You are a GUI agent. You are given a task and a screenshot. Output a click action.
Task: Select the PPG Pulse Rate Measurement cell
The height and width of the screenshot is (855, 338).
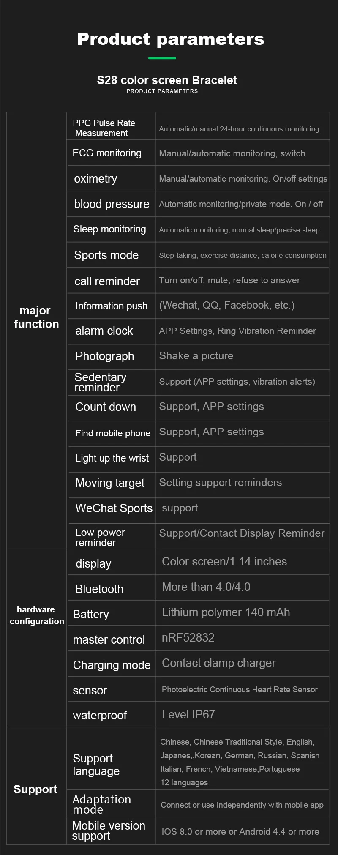(x=111, y=126)
